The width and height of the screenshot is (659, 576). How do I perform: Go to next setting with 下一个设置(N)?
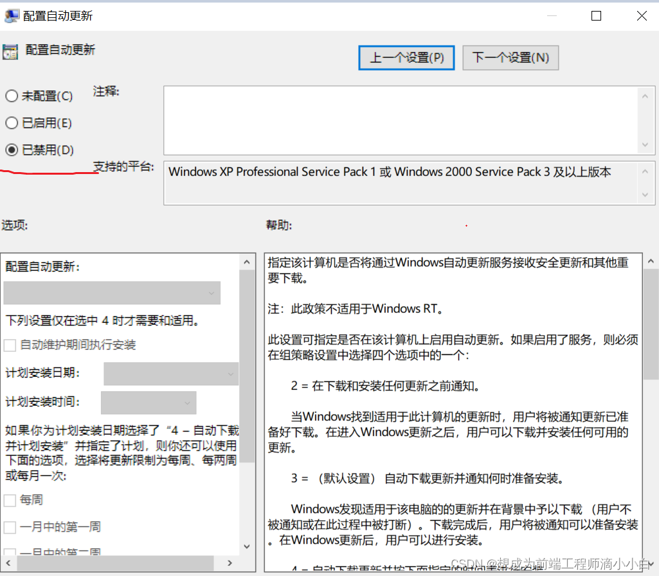(x=510, y=58)
